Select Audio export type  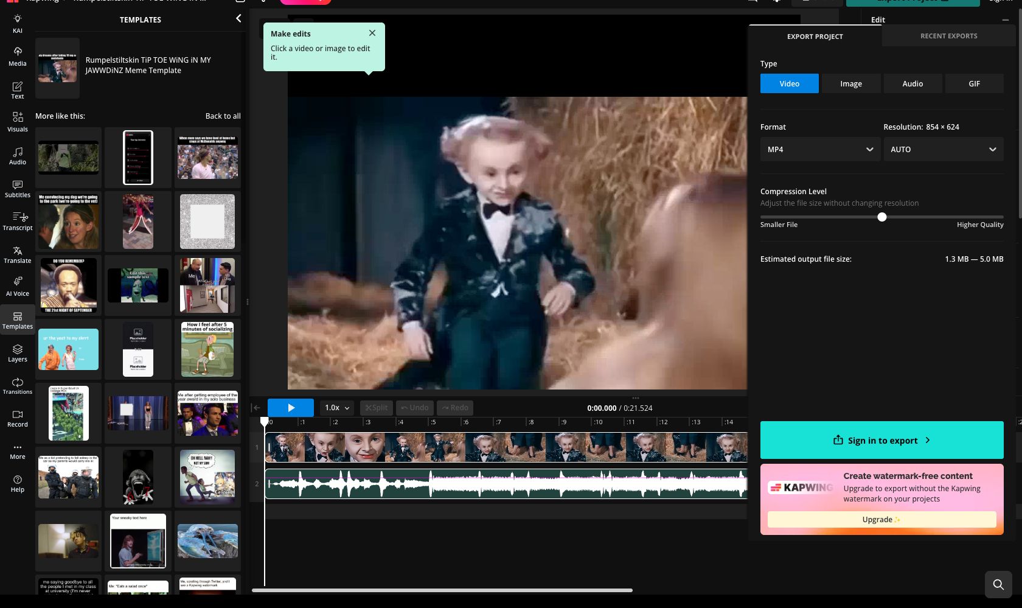point(912,83)
